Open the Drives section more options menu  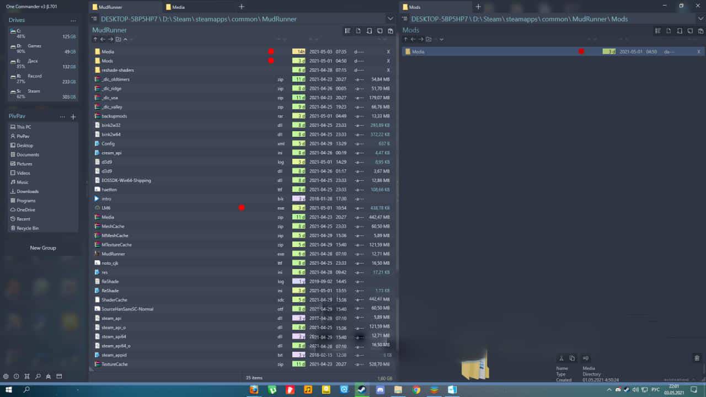[x=73, y=20]
